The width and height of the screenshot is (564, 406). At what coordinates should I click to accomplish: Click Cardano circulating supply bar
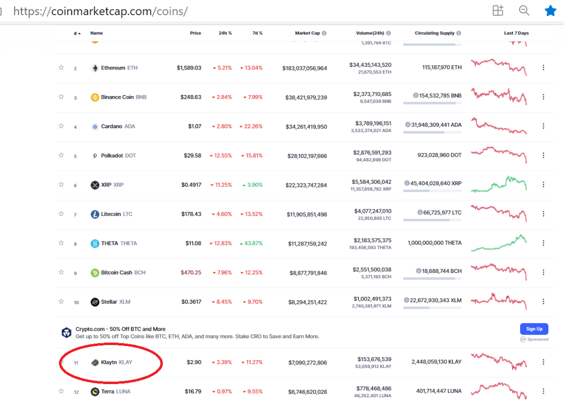[432, 132]
